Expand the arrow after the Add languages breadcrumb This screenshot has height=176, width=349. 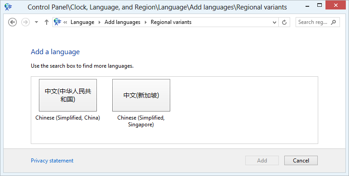(x=146, y=22)
